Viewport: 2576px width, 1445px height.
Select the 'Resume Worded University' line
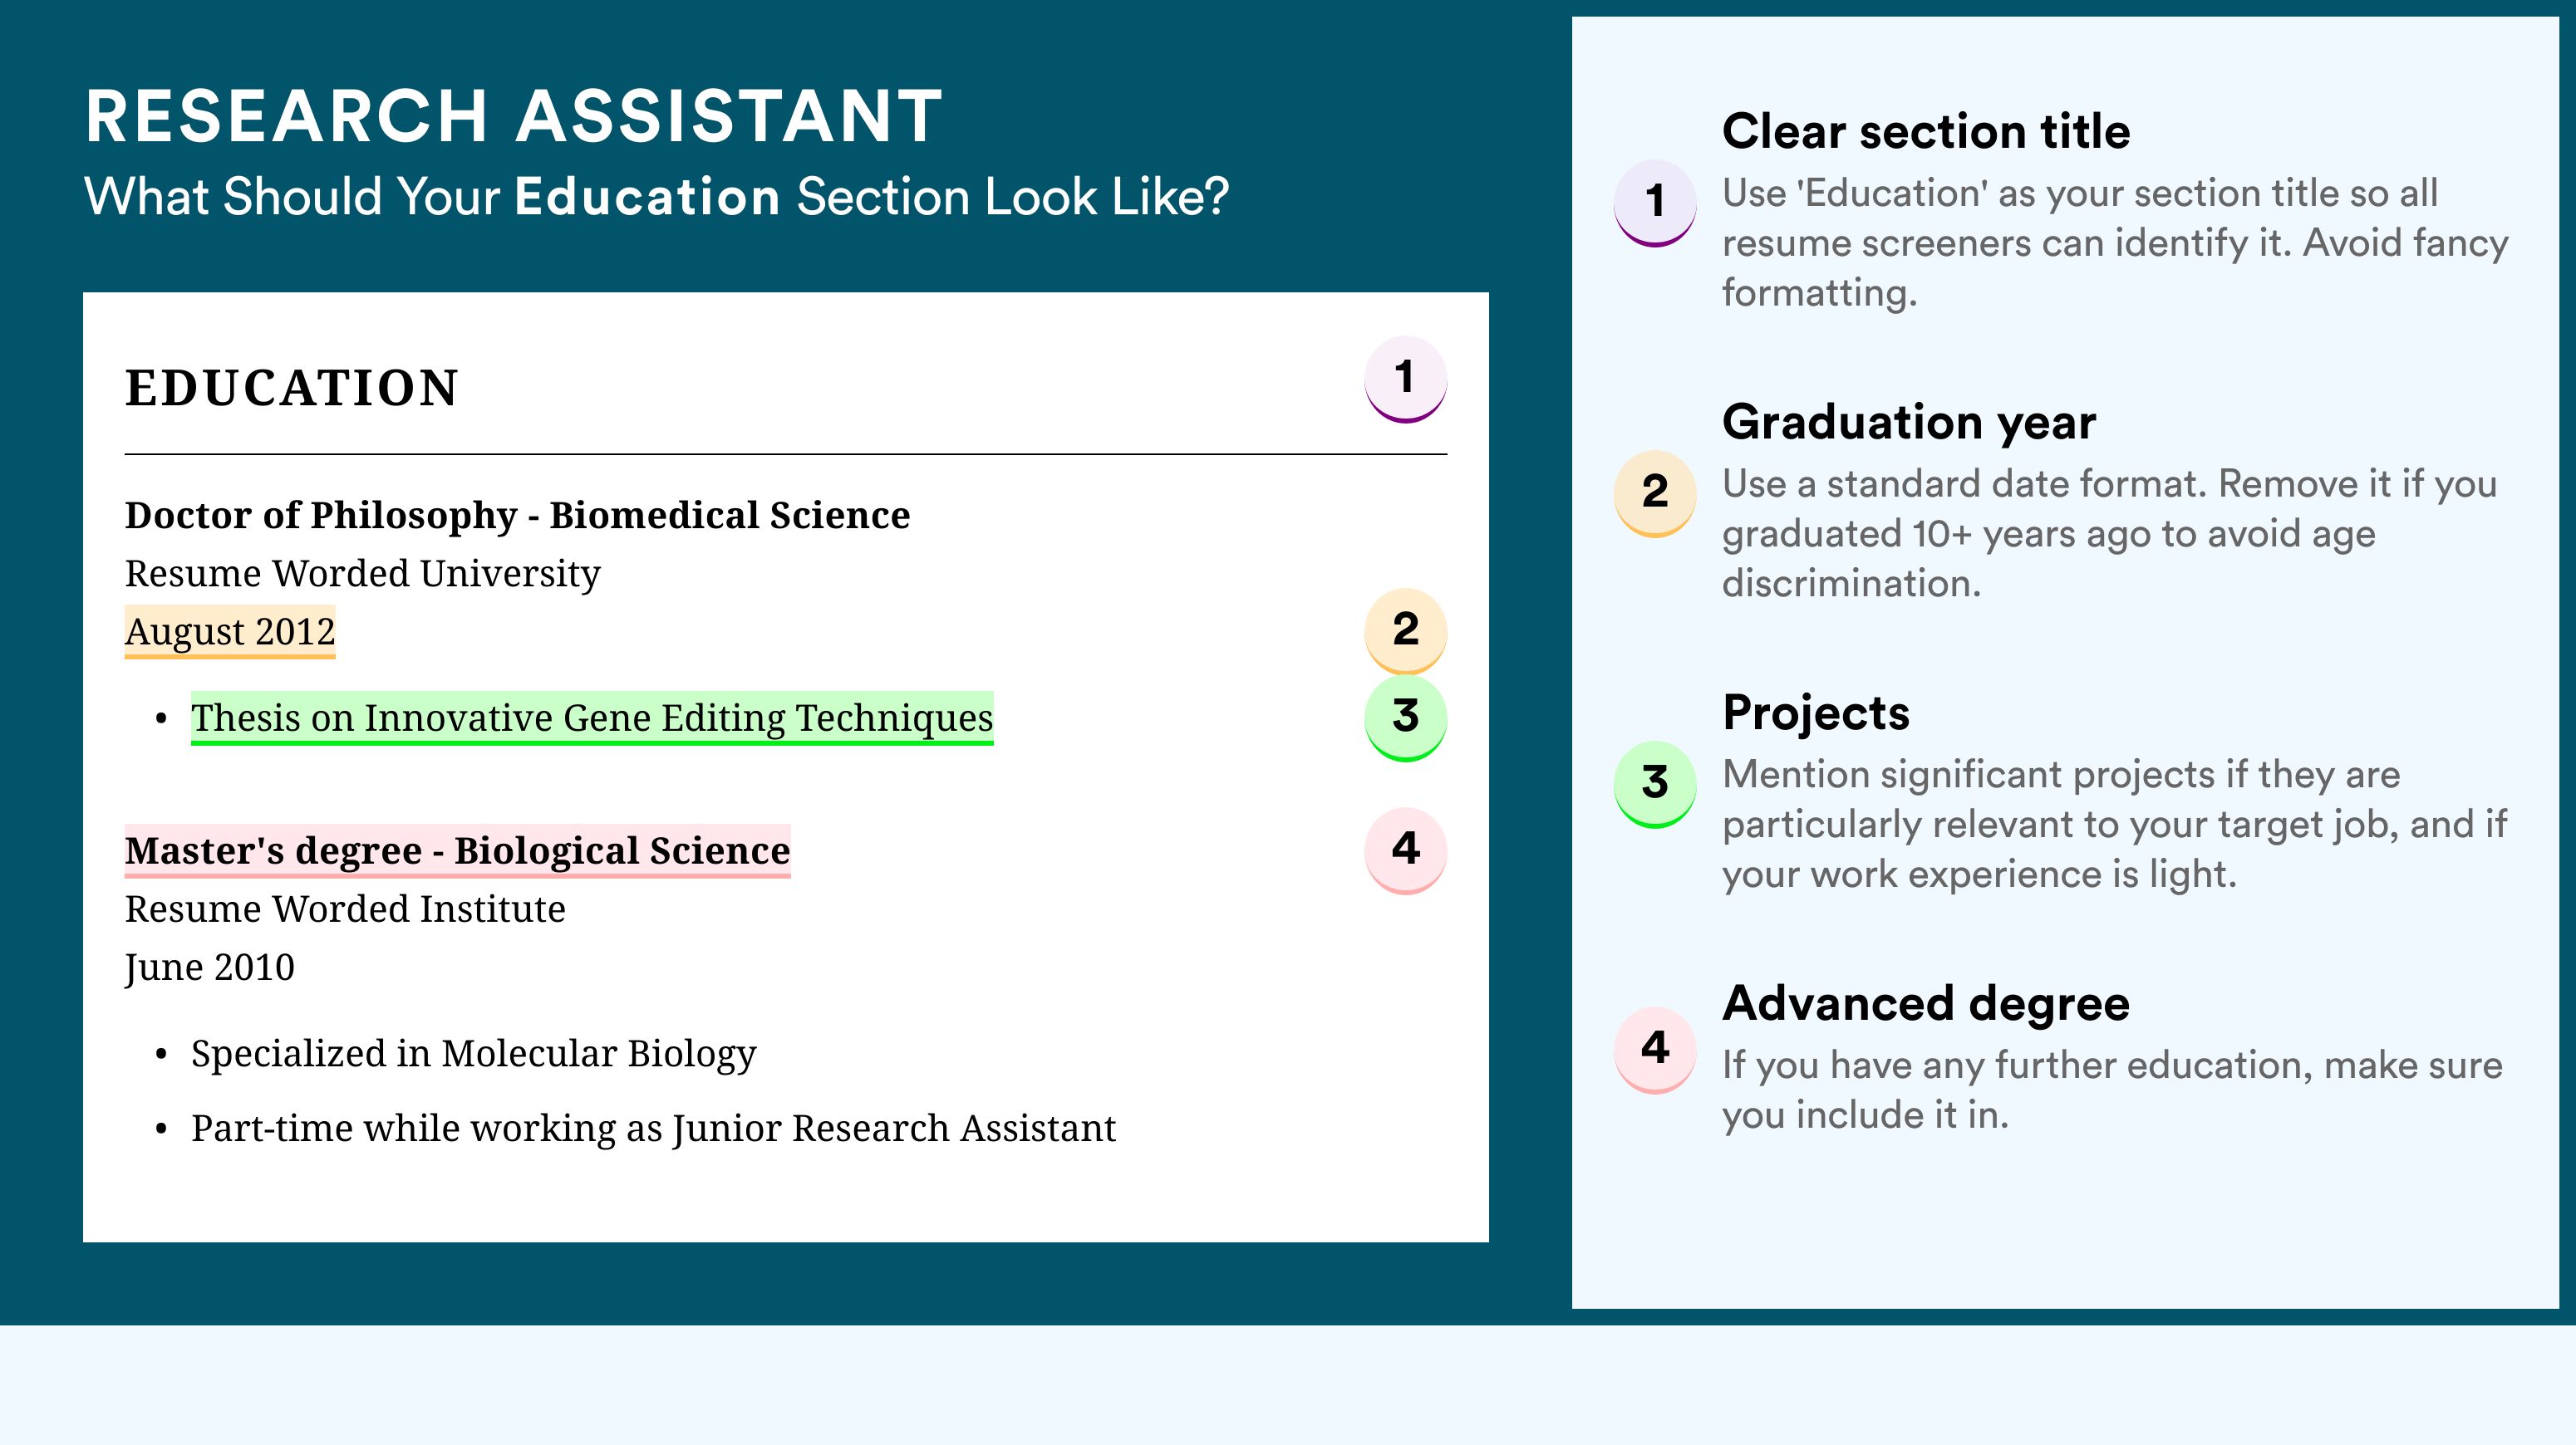(x=362, y=575)
